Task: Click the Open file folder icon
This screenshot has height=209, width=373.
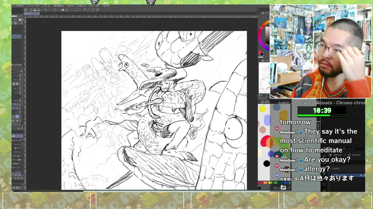Action: coord(35,10)
